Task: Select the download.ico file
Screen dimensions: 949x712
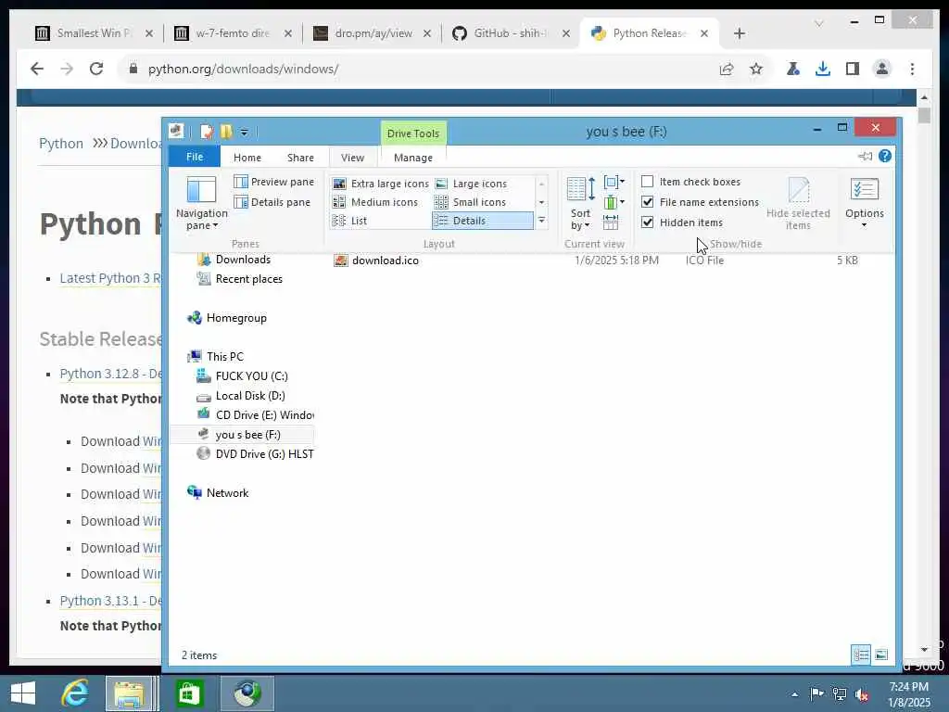Action: coord(385,261)
